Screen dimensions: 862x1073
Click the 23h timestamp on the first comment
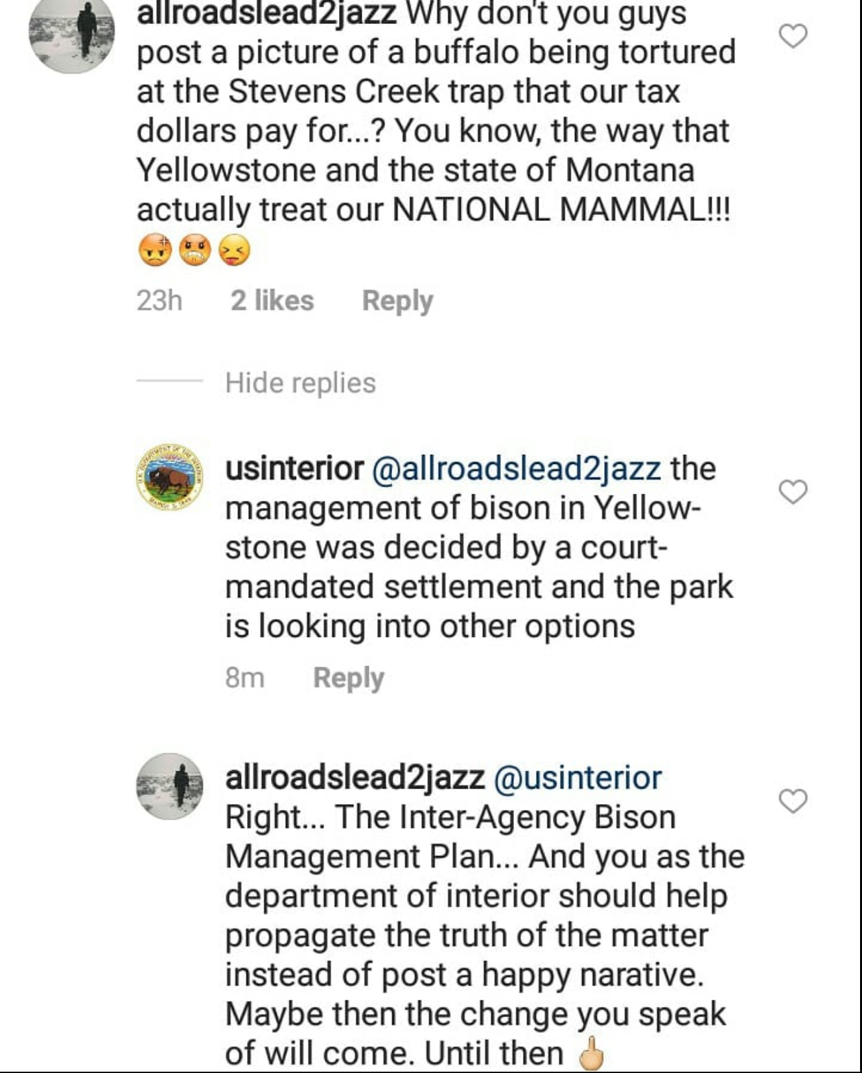pos(159,299)
